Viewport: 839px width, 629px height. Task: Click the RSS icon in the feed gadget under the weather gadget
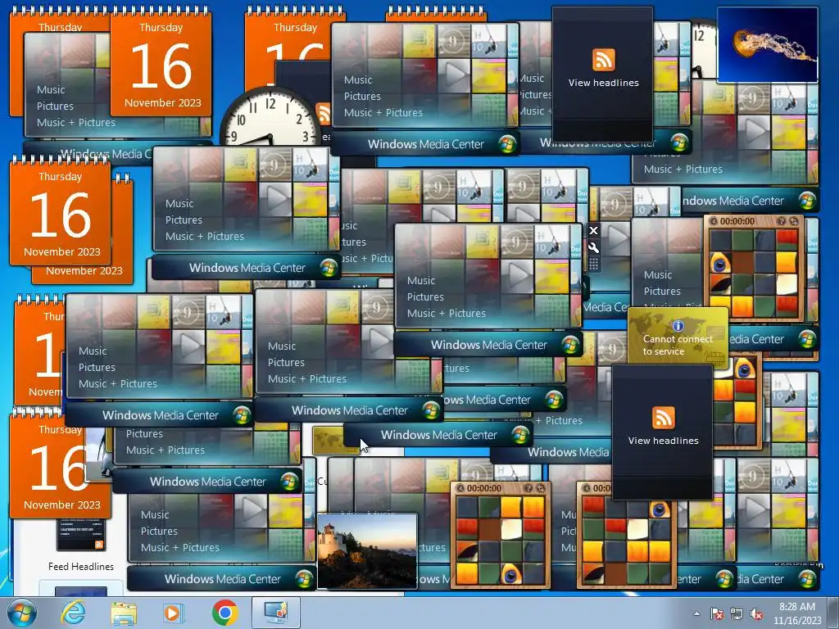(x=663, y=418)
